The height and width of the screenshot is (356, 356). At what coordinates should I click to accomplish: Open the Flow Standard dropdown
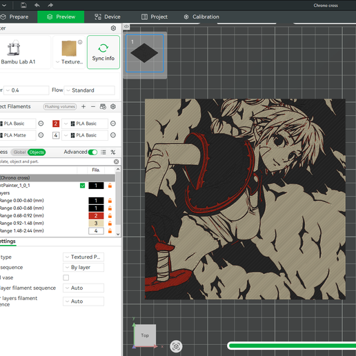point(90,90)
